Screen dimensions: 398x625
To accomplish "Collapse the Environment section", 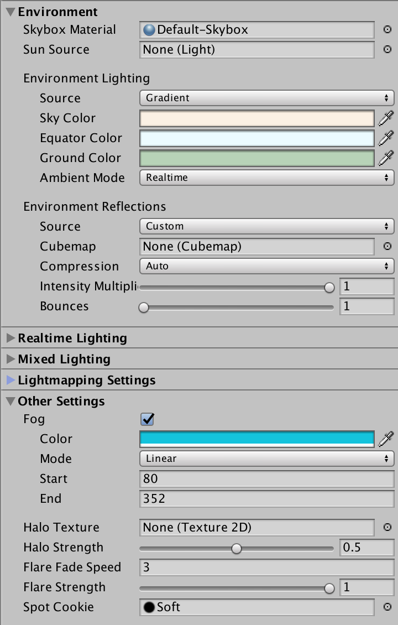I will point(11,12).
